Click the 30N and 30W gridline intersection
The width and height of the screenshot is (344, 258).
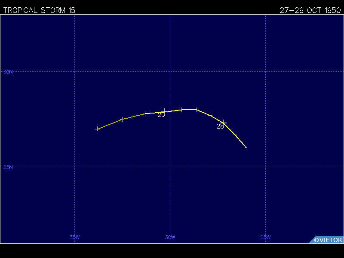click(170, 71)
